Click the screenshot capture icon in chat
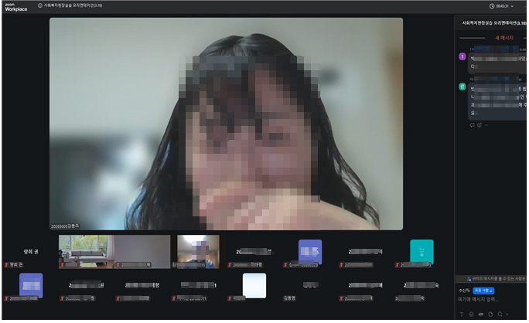The width and height of the screenshot is (529, 323). [500, 314]
